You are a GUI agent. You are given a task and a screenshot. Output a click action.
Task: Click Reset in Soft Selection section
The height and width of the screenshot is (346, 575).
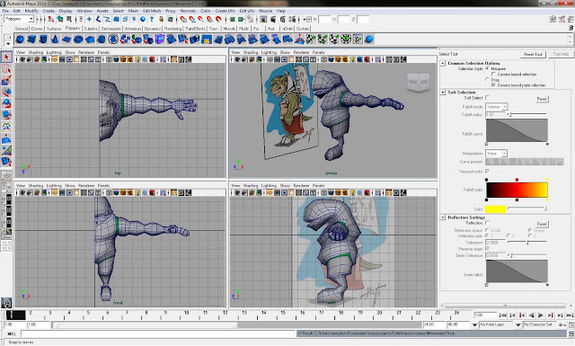tap(542, 99)
